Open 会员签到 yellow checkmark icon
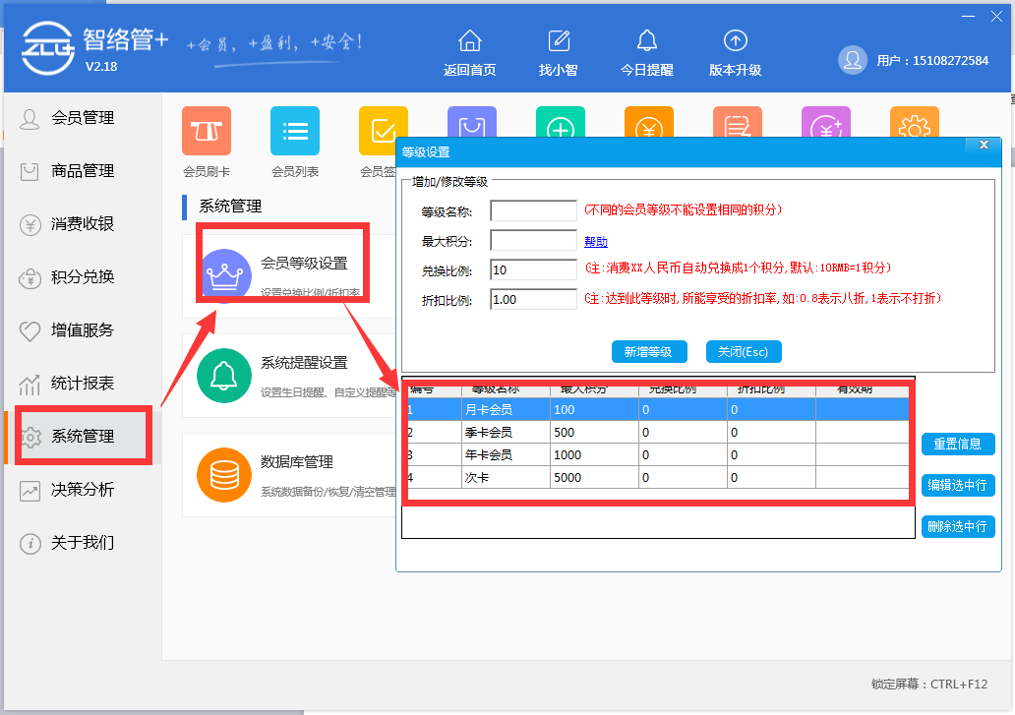The image size is (1015, 715). (384, 131)
